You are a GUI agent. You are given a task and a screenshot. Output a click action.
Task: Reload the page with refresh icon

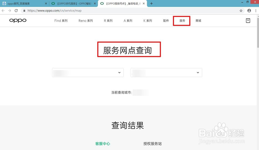(x=16, y=11)
